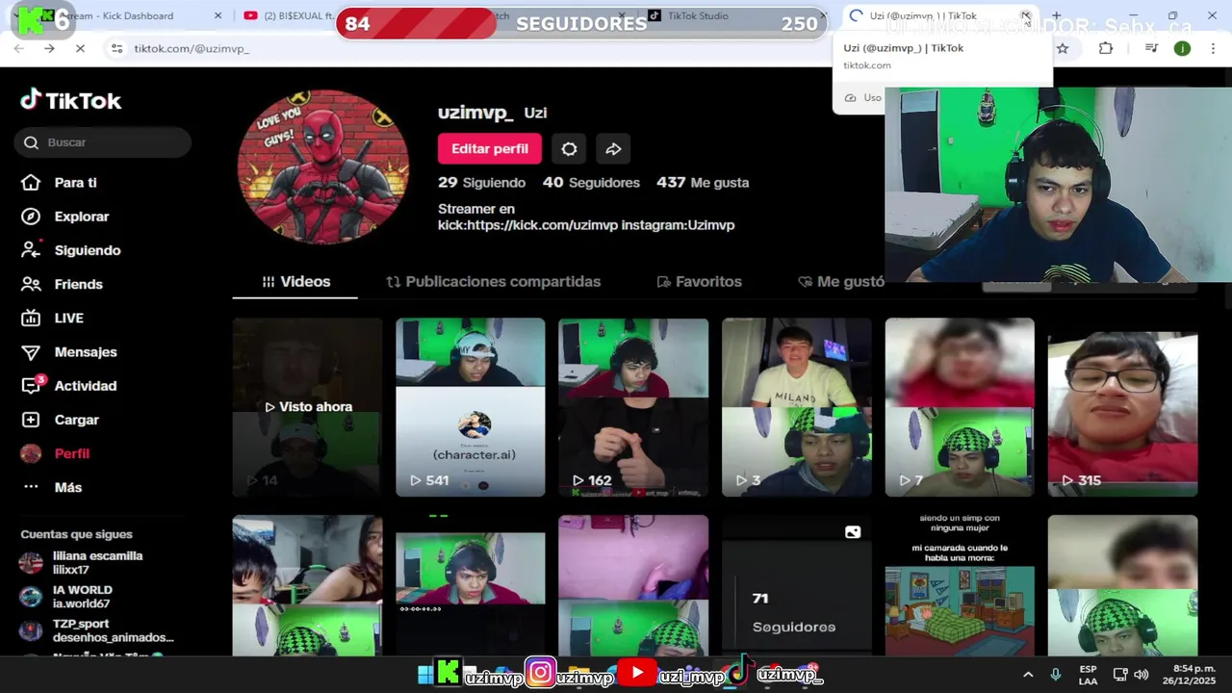The image size is (1232, 693).
Task: Click Cargar to upload a video
Action: pos(60,420)
